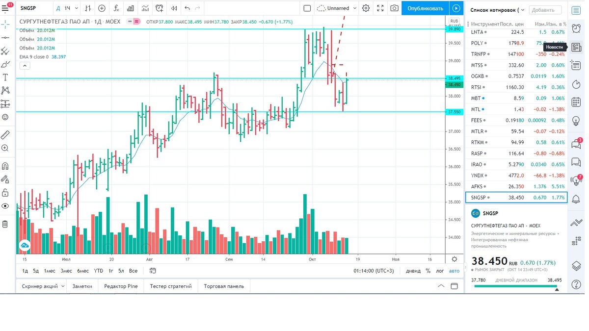Open the time axis settings gear

click(x=455, y=259)
